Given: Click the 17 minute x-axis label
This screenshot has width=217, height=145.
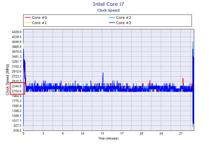Looking at the screenshot, I should (x=122, y=133).
